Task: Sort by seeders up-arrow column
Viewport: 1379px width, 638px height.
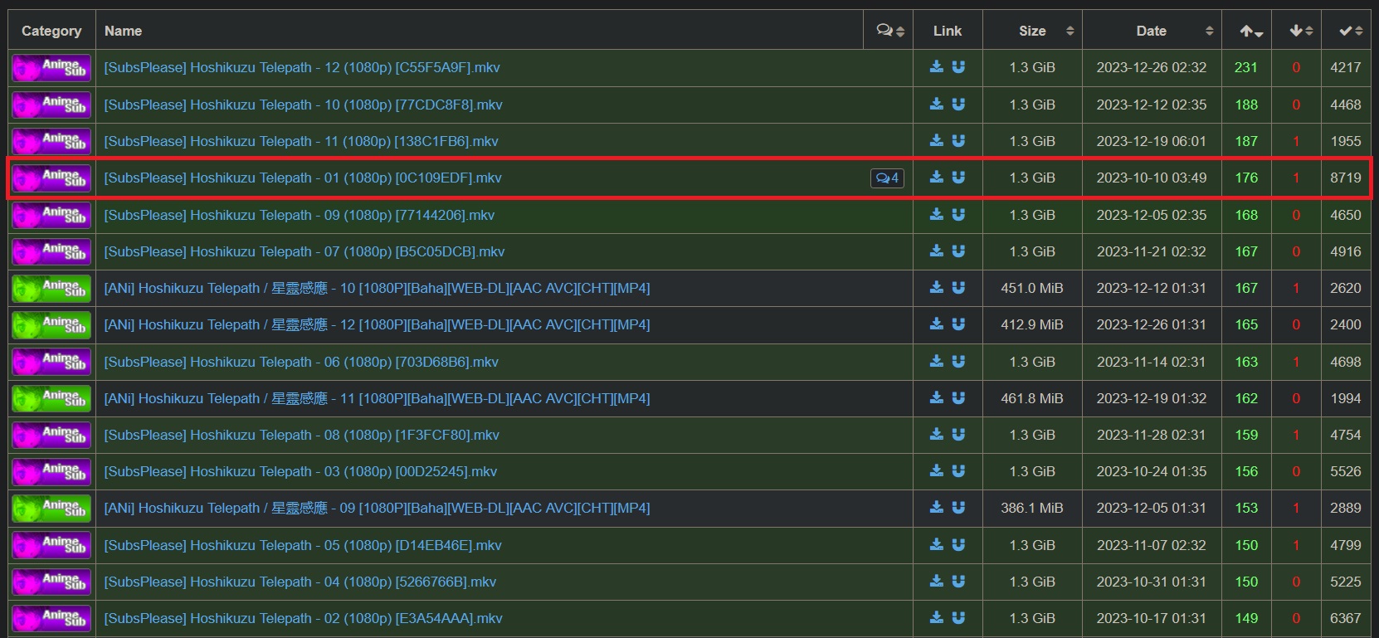Action: click(x=1251, y=31)
